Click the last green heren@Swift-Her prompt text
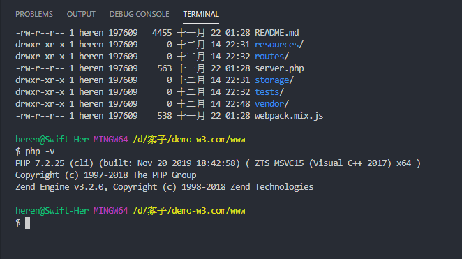The image size is (462, 259). (52, 211)
